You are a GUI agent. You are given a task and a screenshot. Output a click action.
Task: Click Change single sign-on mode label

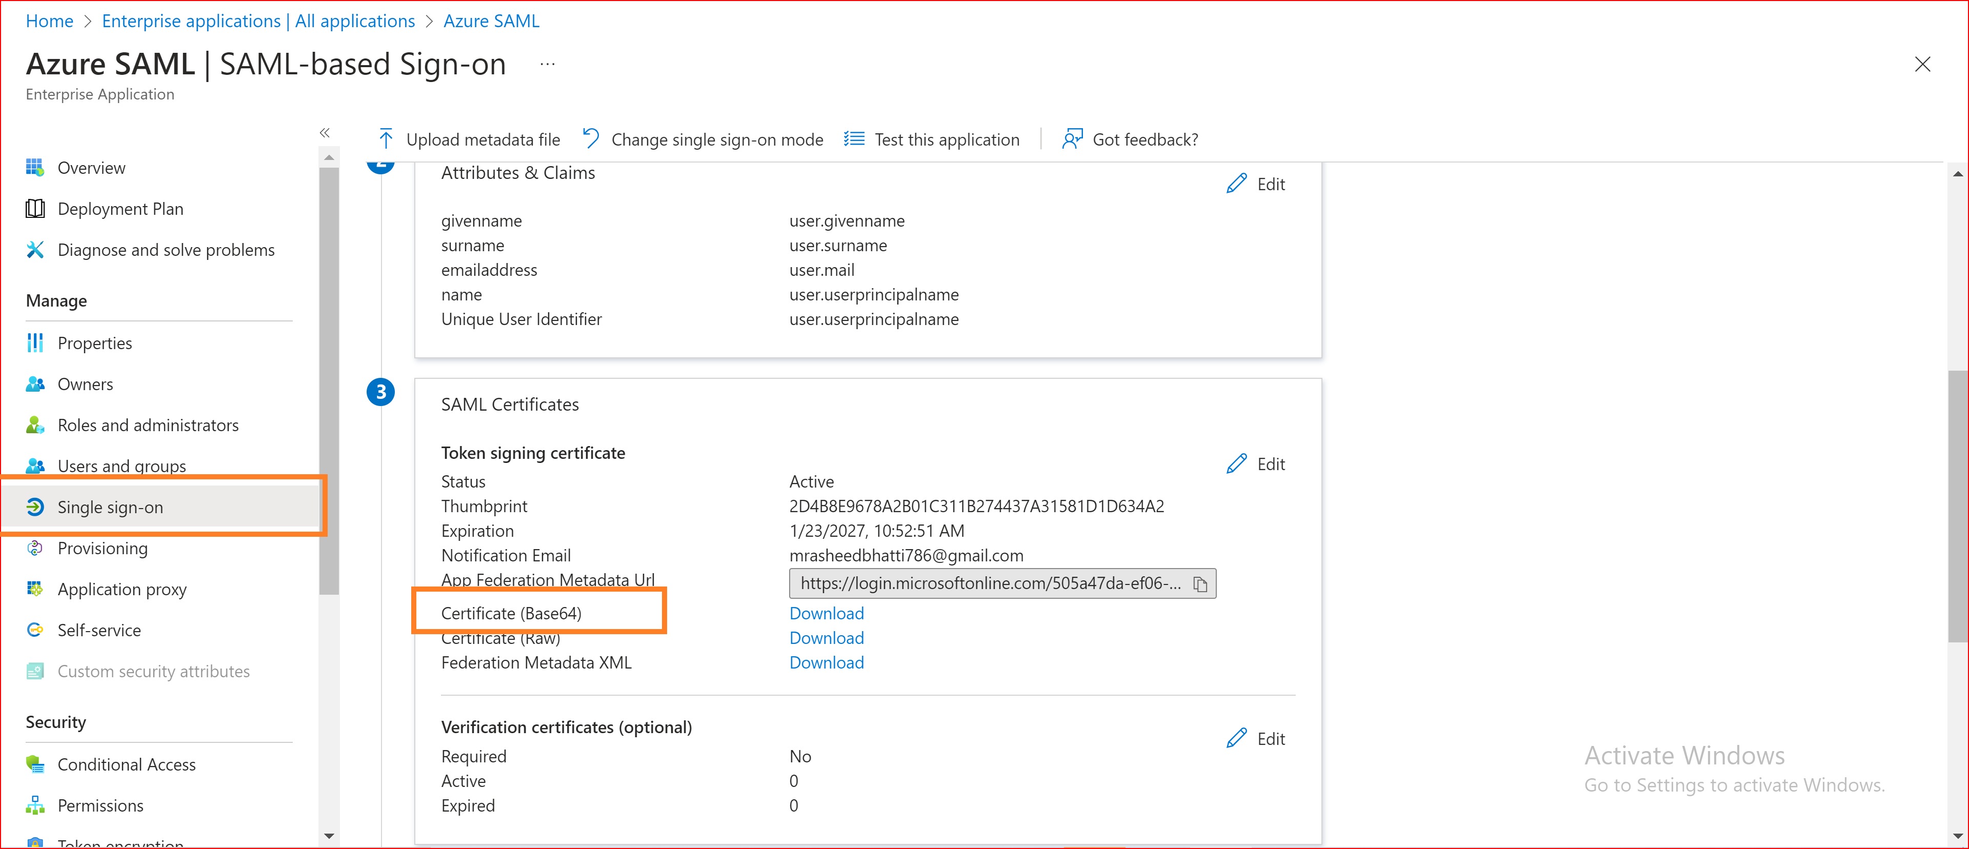[717, 140]
